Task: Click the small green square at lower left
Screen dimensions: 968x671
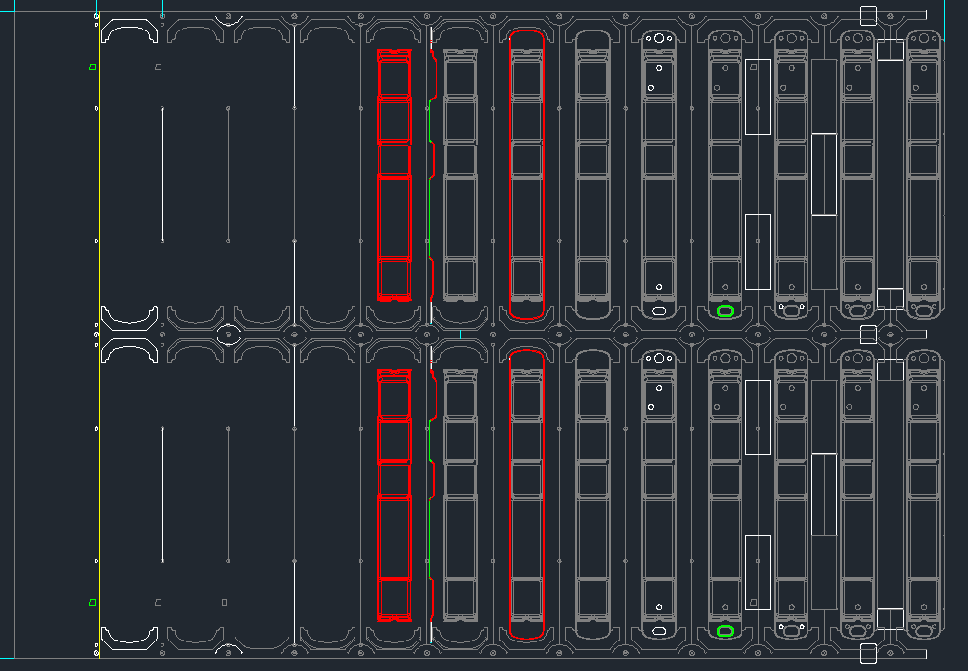Action: 93,602
